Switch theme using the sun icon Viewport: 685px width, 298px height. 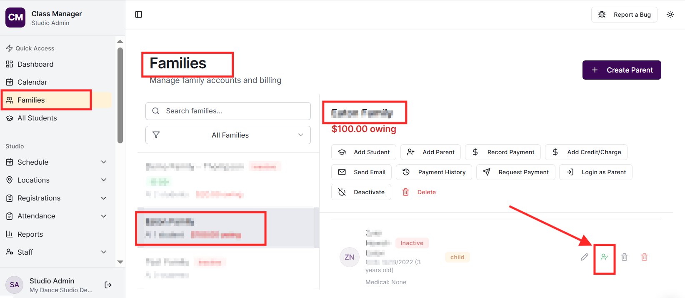click(670, 15)
